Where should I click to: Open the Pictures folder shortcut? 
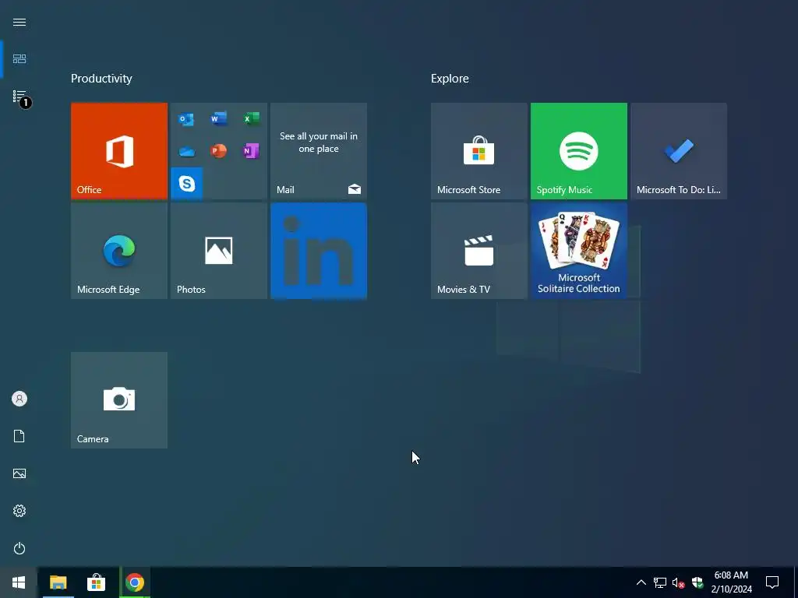(19, 473)
